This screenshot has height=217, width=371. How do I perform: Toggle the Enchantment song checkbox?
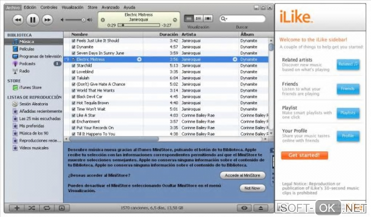(x=73, y=121)
